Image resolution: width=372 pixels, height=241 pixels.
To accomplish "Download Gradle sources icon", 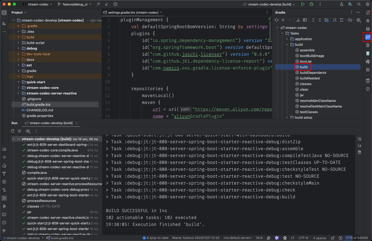I will 298,20.
